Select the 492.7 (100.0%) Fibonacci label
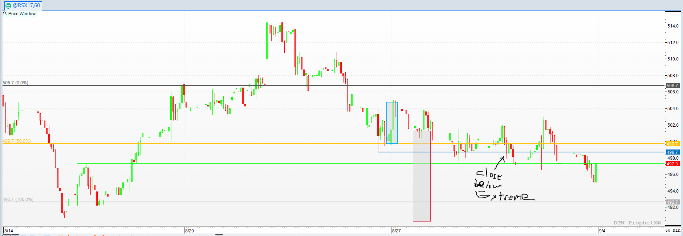Image resolution: width=683 pixels, height=236 pixels. click(x=18, y=199)
